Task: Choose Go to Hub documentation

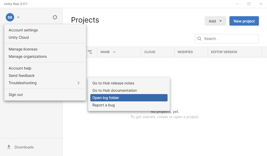Action: 115,90
